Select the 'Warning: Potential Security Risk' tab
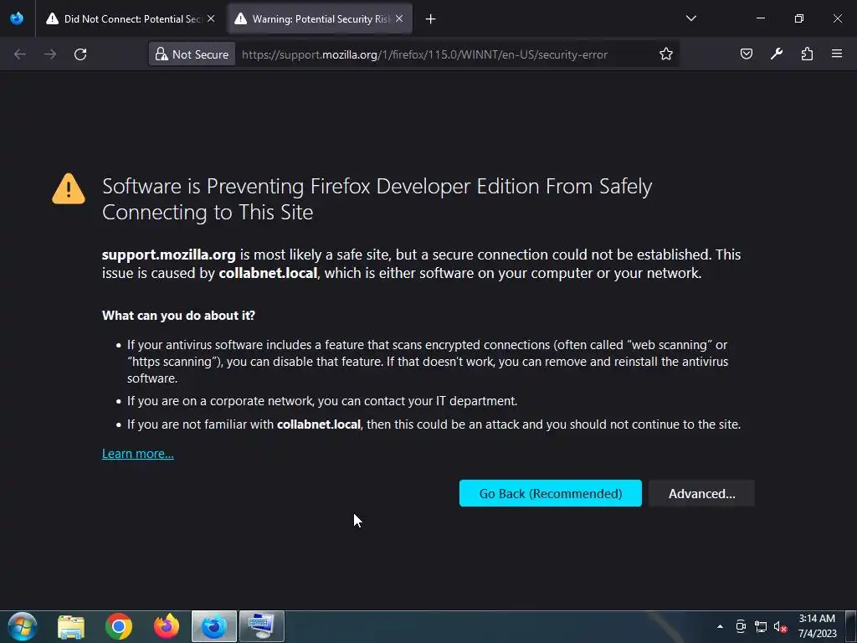 click(319, 19)
